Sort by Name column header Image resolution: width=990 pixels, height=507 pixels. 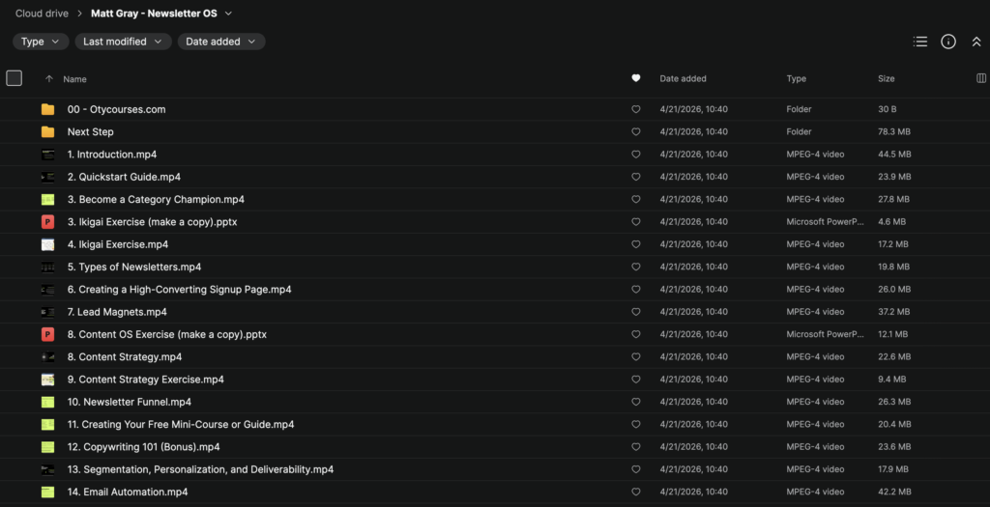74,79
